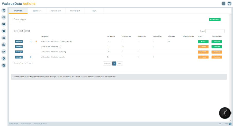Select 'WakeupData - Products - Yamaha' text

point(53,57)
